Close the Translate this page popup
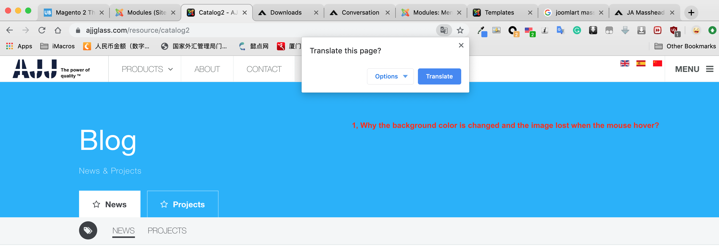Screen dimensions: 719x251 click(x=461, y=45)
